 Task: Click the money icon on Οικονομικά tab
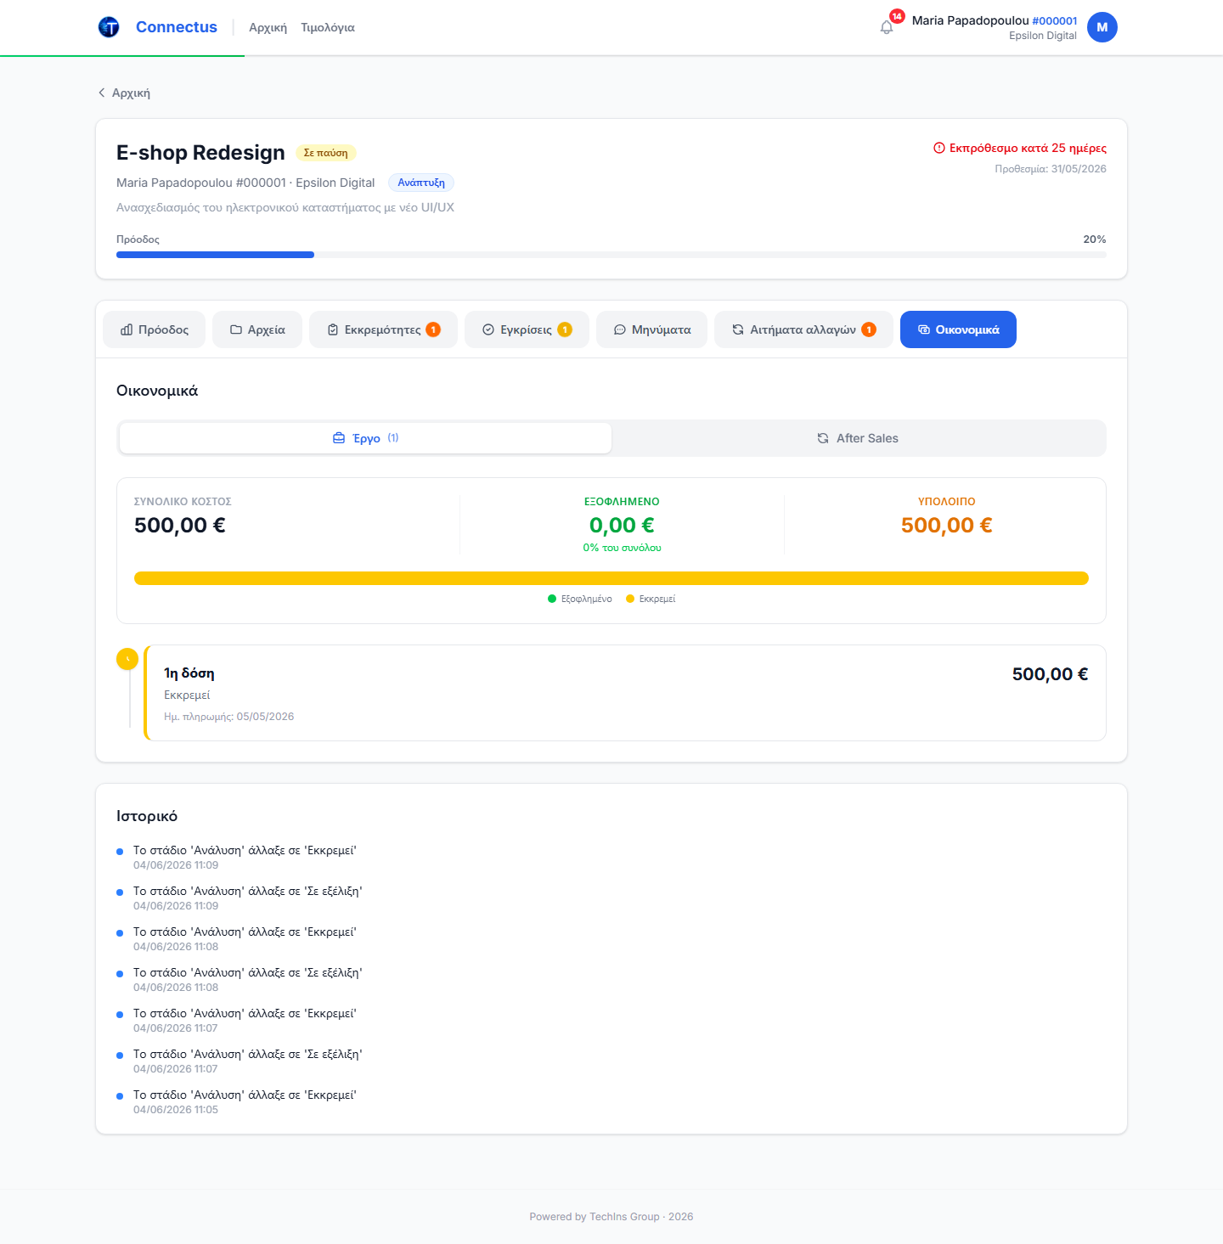click(924, 329)
